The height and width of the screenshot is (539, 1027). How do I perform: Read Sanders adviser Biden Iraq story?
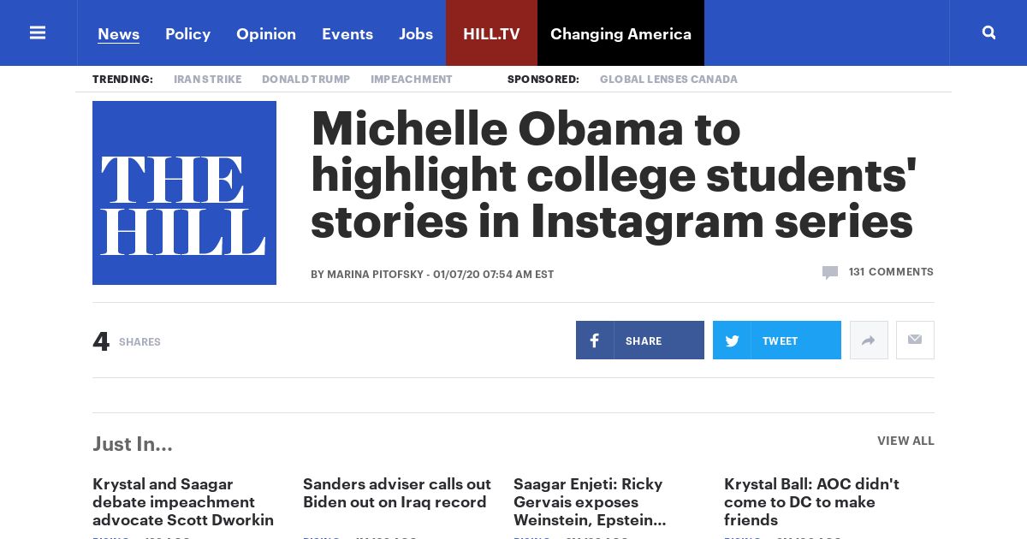click(x=397, y=493)
